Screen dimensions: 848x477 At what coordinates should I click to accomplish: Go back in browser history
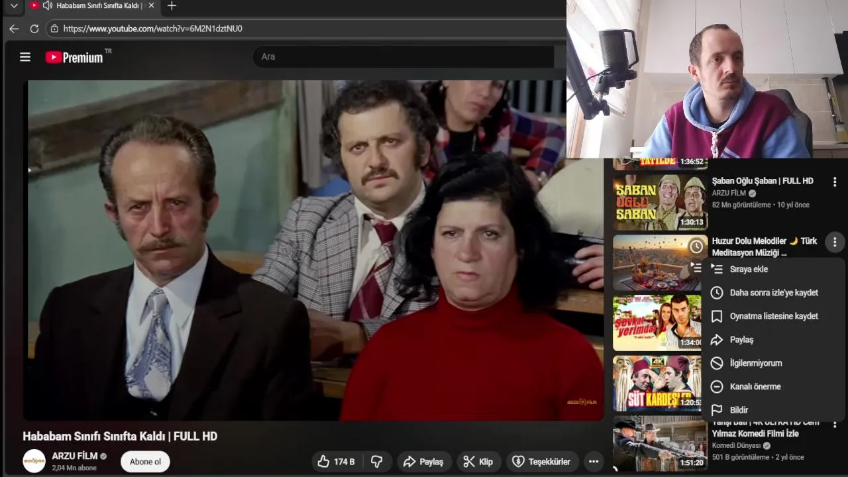pos(14,28)
